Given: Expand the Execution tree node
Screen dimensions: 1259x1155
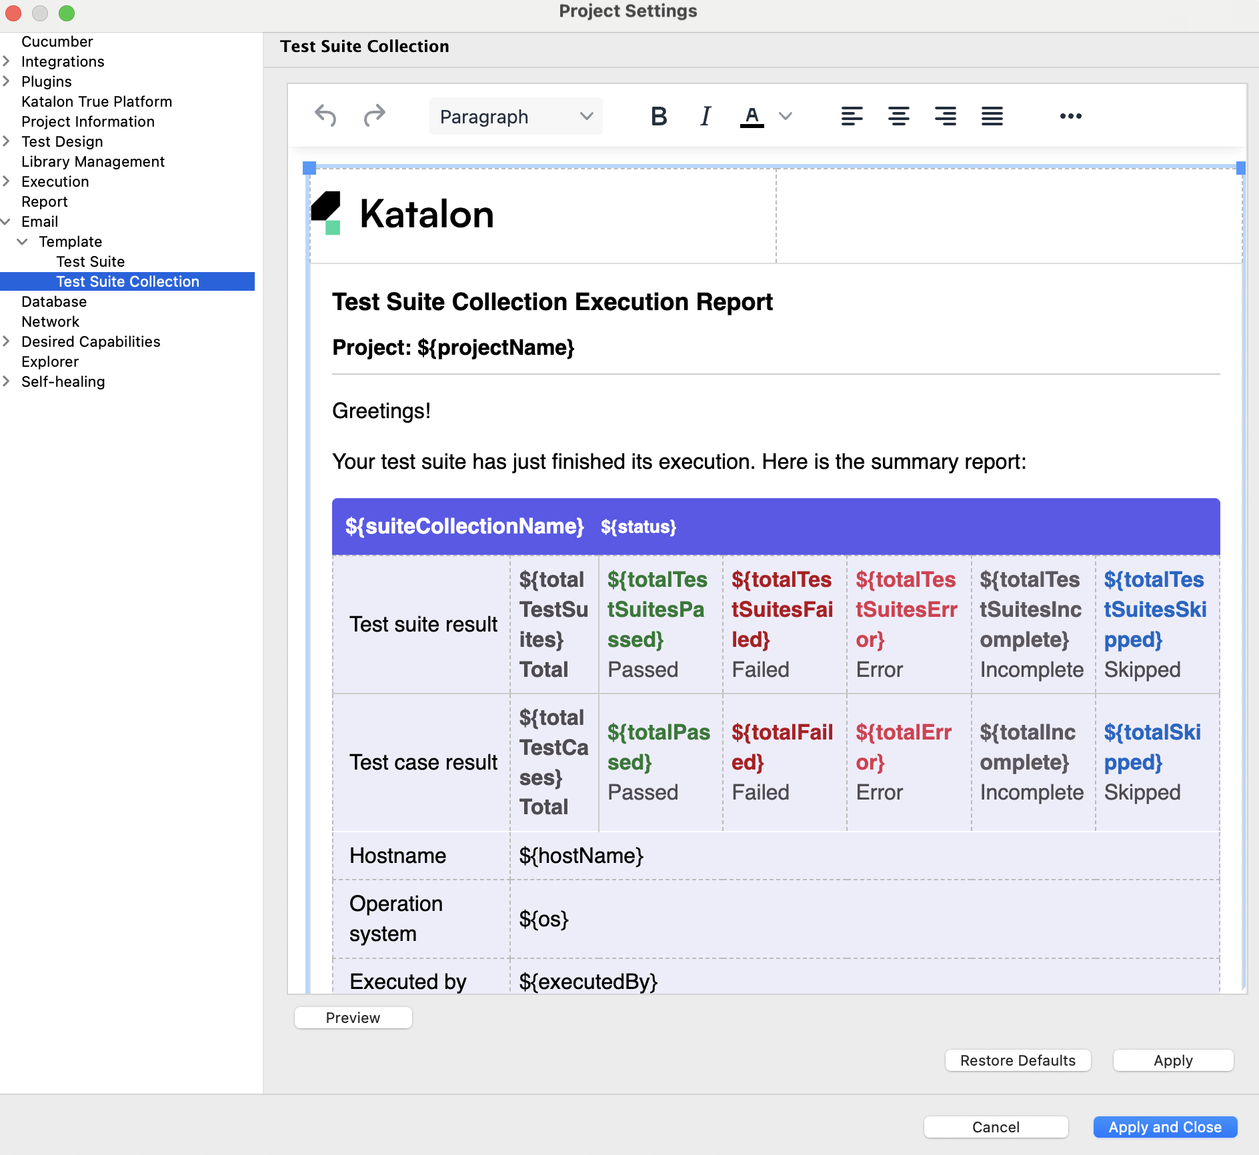Looking at the screenshot, I should 6,181.
